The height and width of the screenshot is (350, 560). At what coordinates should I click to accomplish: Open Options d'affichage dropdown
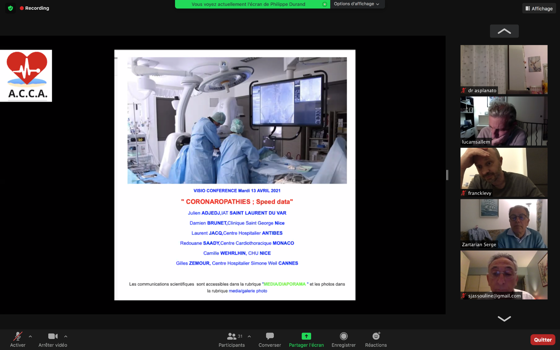pyautogui.click(x=357, y=4)
